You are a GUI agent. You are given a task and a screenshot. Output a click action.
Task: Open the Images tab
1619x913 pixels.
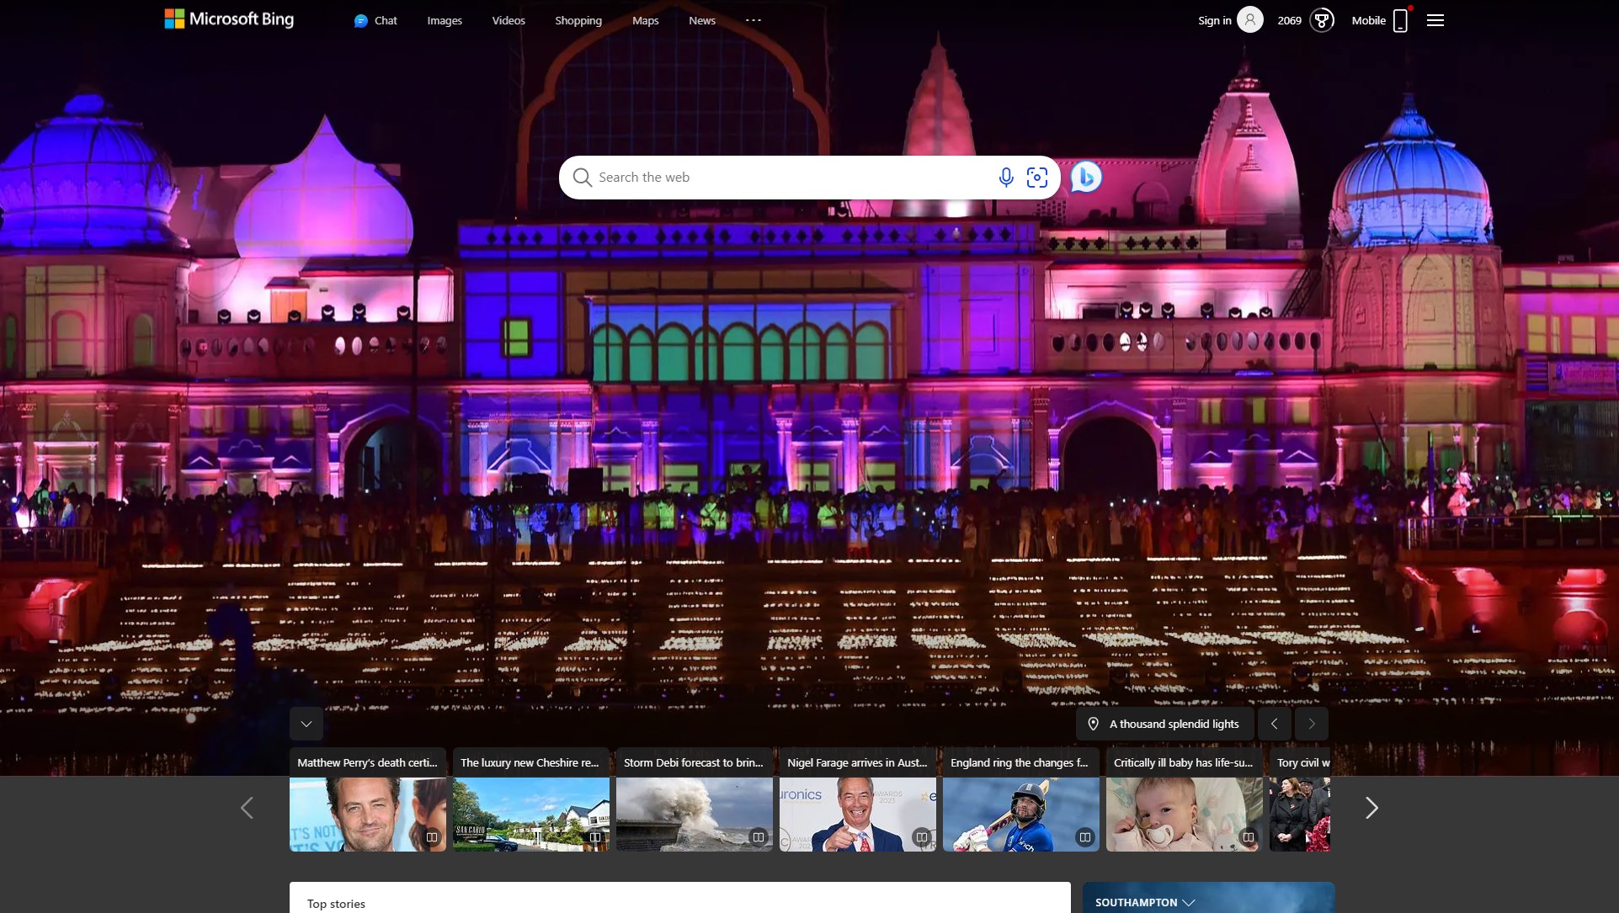(x=445, y=20)
